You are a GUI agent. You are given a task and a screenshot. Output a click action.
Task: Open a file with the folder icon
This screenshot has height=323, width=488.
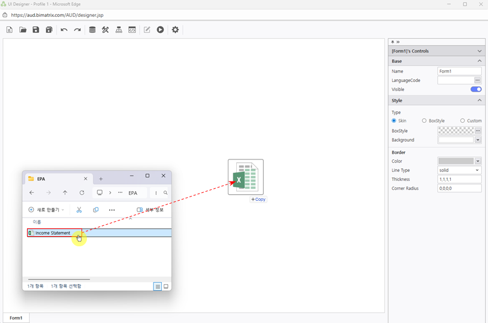23,30
